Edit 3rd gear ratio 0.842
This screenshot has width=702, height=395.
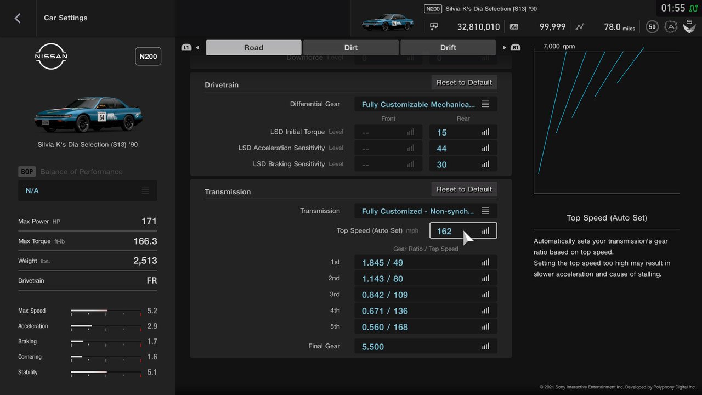(x=426, y=295)
